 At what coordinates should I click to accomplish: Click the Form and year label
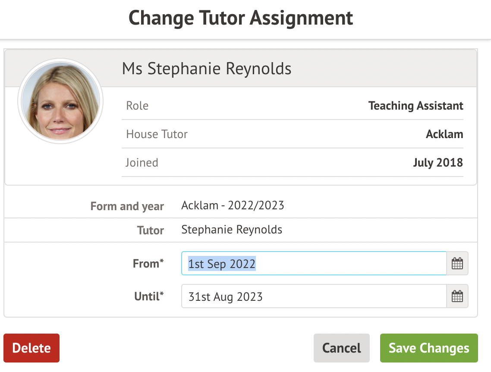click(127, 206)
